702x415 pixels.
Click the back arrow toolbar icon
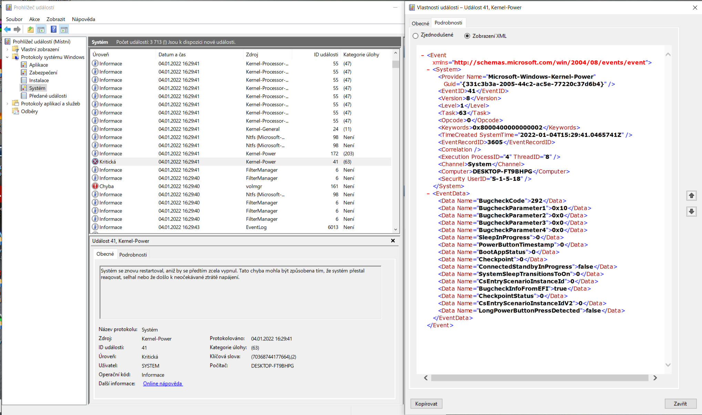tap(7, 30)
